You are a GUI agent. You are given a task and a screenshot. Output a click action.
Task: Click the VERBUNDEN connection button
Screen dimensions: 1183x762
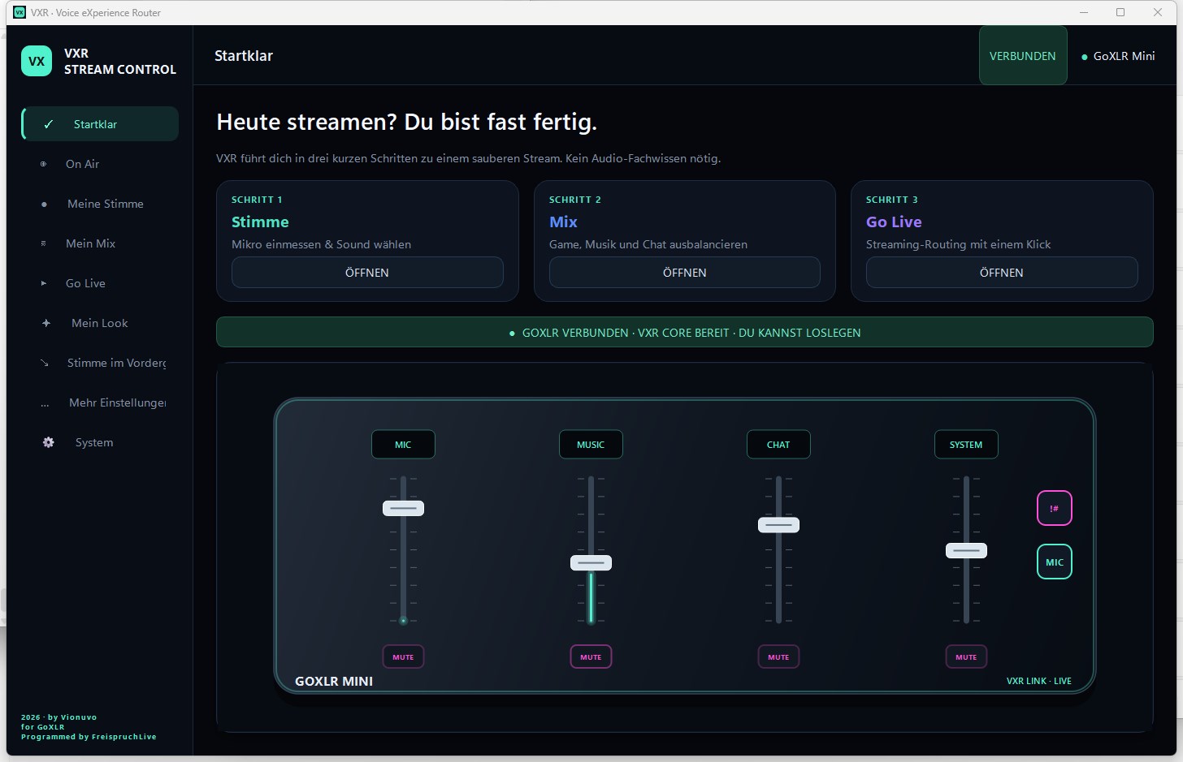coord(1023,56)
